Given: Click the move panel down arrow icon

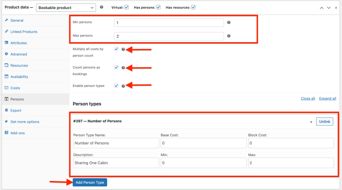Looking at the screenshot, I should point(329,8).
